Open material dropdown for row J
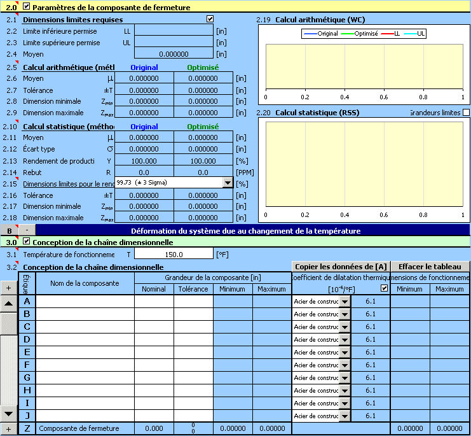This screenshot has height=436, width=471. [x=345, y=416]
